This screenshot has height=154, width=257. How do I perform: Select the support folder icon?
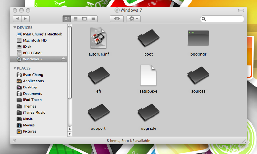[99, 112]
